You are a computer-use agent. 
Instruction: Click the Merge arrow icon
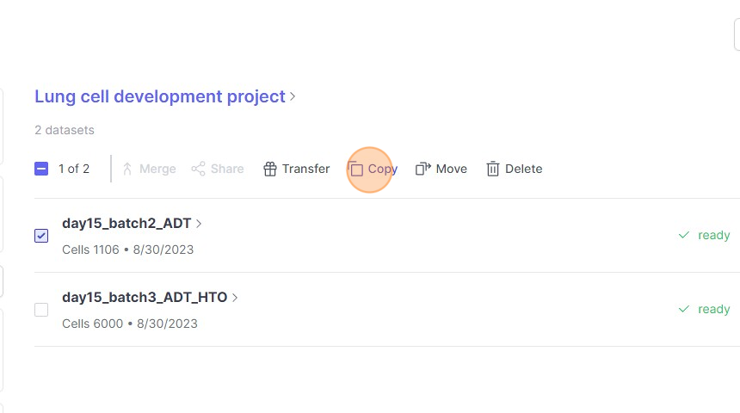(127, 169)
